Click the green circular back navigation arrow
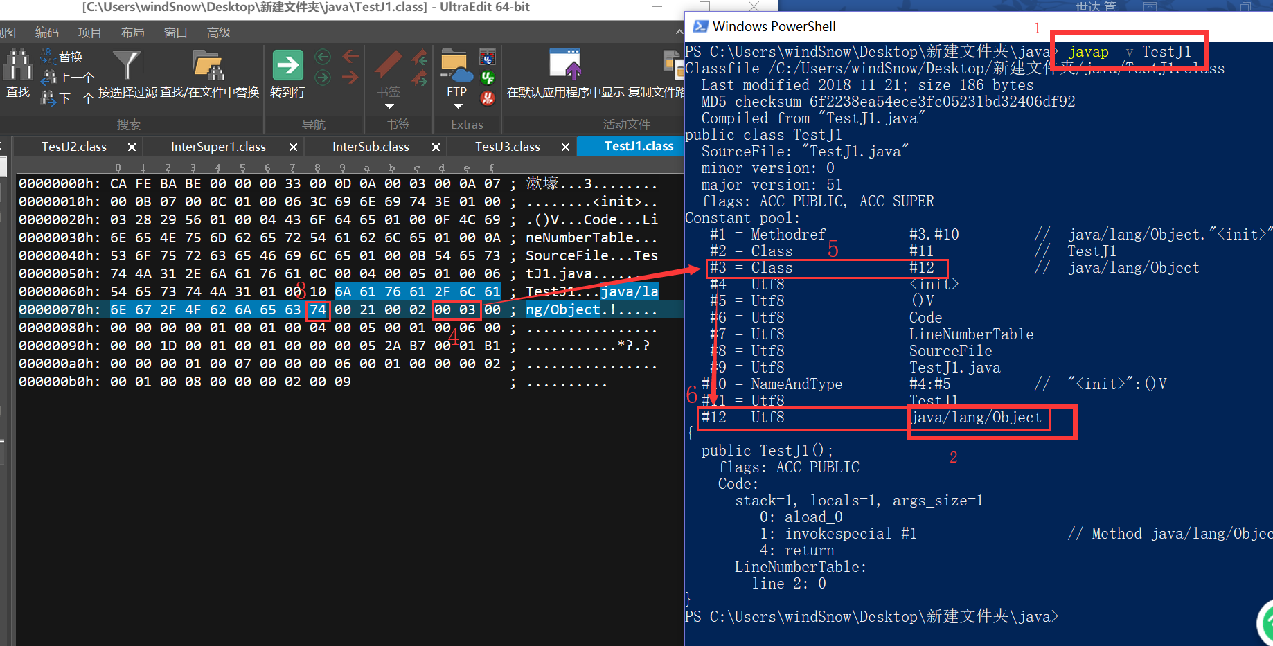Image resolution: width=1273 pixels, height=646 pixels. 323,57
